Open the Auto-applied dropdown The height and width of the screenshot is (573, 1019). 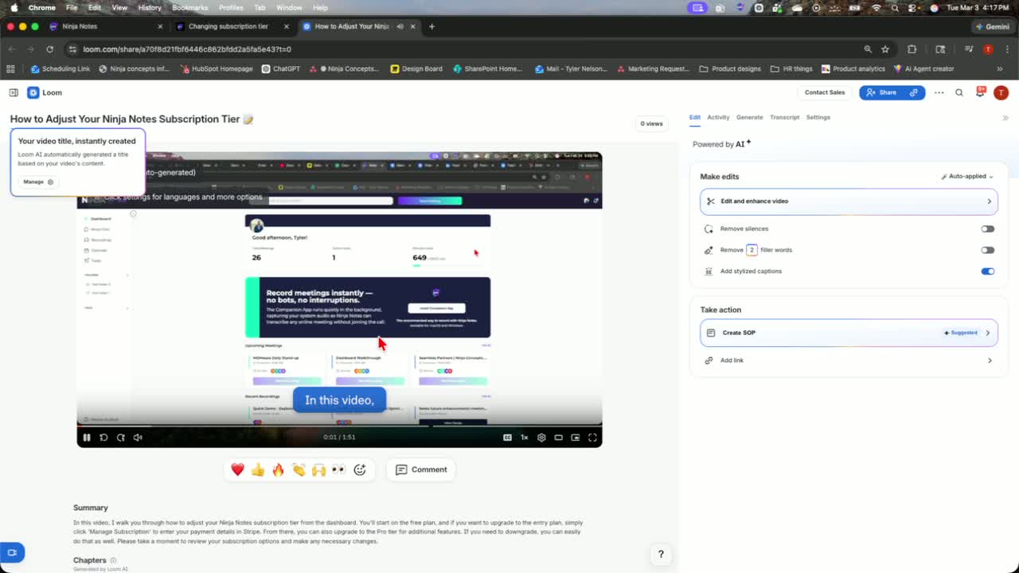point(967,177)
